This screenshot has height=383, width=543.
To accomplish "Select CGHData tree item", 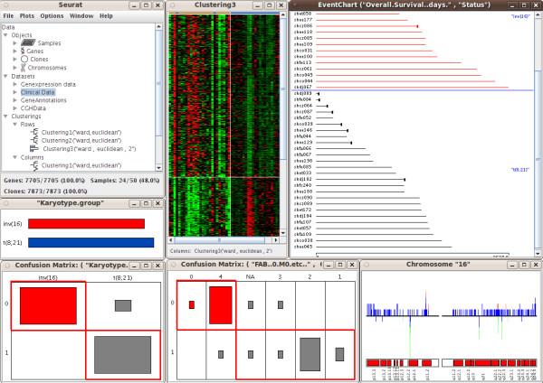I will [x=33, y=108].
